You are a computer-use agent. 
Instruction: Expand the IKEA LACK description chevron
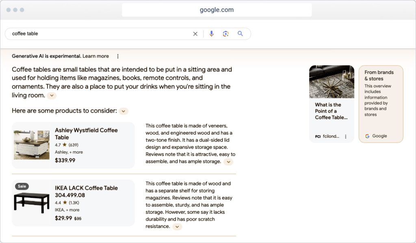[x=177, y=227]
